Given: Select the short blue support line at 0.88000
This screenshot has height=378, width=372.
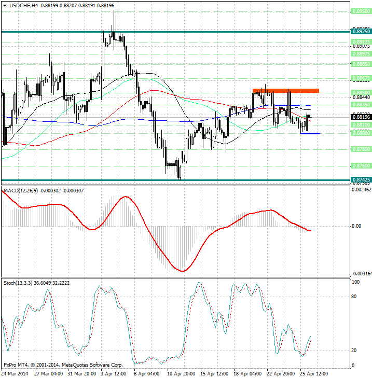Looking at the screenshot, I should [x=310, y=133].
